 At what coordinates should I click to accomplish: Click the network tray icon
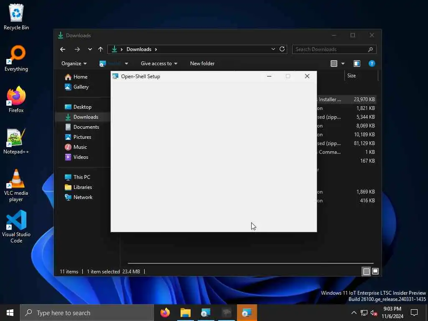pos(364,313)
